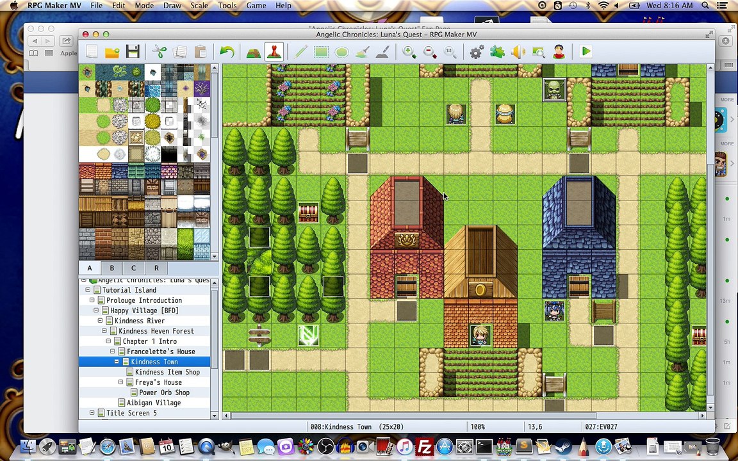Open Steam from the Dock
Screen dimensions: 738x461
pos(562,446)
